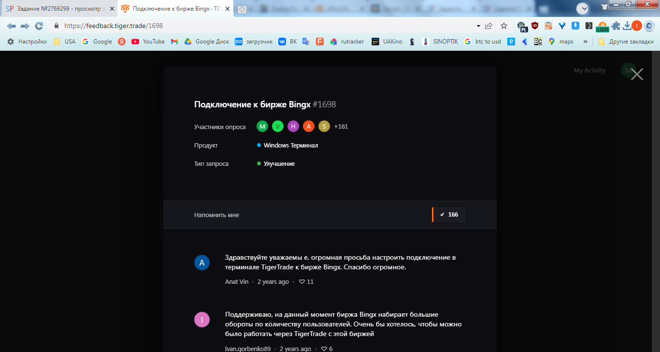Click the green M participant avatar
Screen dimensions: 660x352
[262, 127]
